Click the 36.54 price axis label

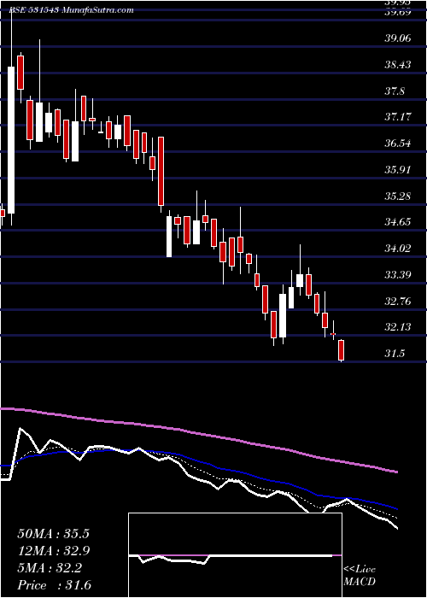pyautogui.click(x=398, y=144)
